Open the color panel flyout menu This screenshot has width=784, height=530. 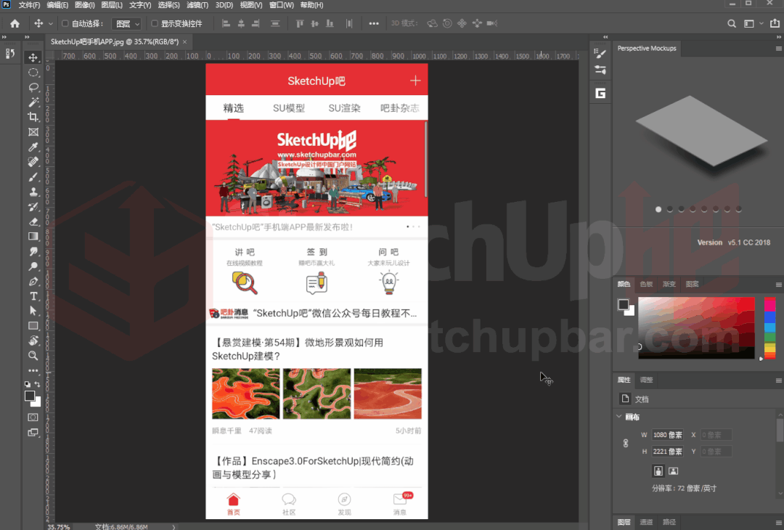[x=778, y=284]
